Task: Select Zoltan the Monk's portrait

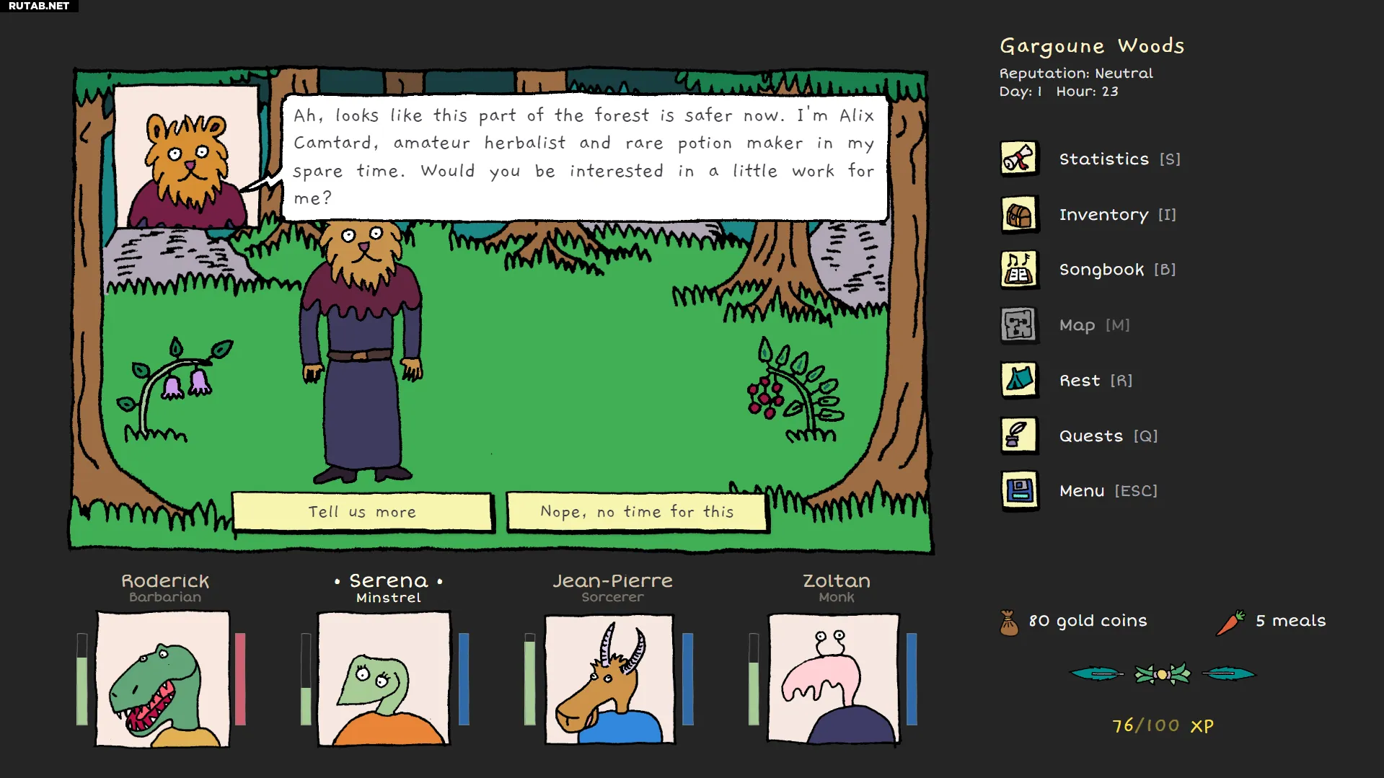Action: 834,679
